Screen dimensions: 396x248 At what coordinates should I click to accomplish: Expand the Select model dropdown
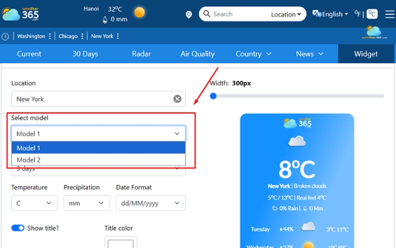coord(98,133)
